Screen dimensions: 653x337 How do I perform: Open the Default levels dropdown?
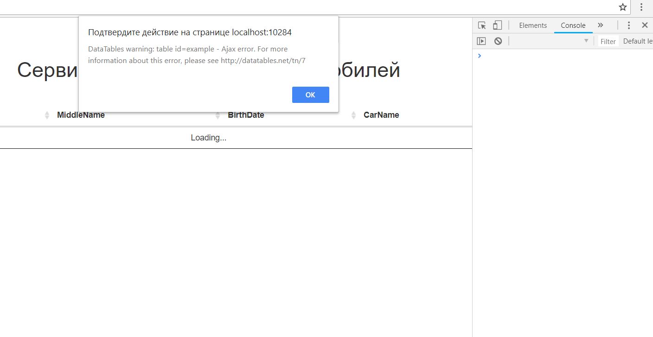[x=638, y=41]
